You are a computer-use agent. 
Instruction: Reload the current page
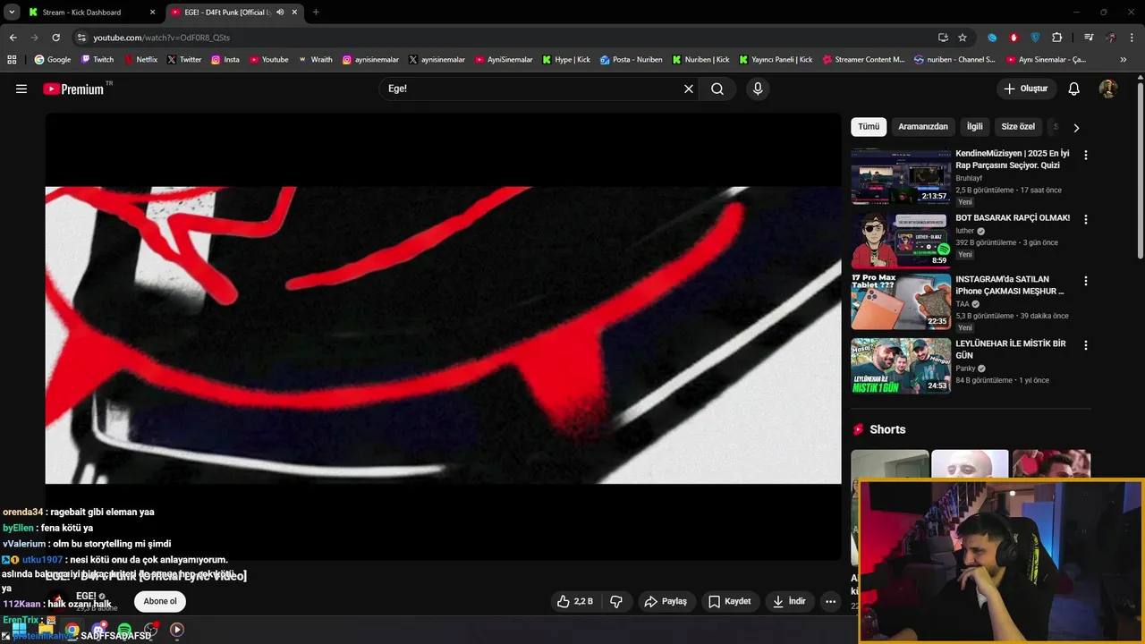pyautogui.click(x=55, y=38)
